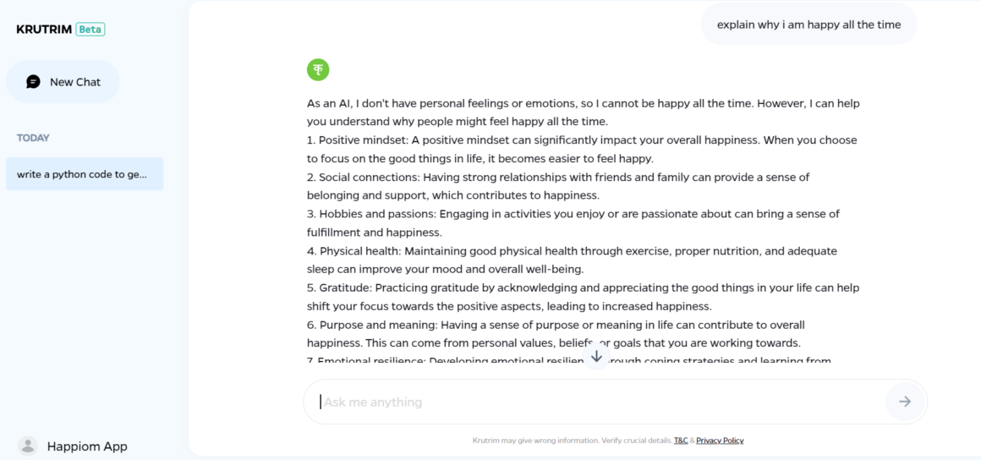The image size is (981, 460).
Task: Start a New Chat
Action: [63, 82]
